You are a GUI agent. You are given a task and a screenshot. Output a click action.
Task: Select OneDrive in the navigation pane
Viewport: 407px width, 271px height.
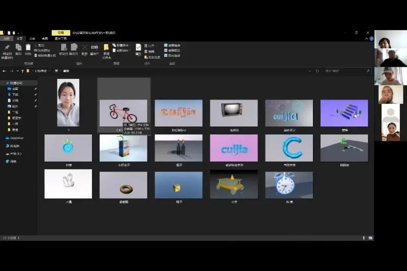click(x=16, y=138)
